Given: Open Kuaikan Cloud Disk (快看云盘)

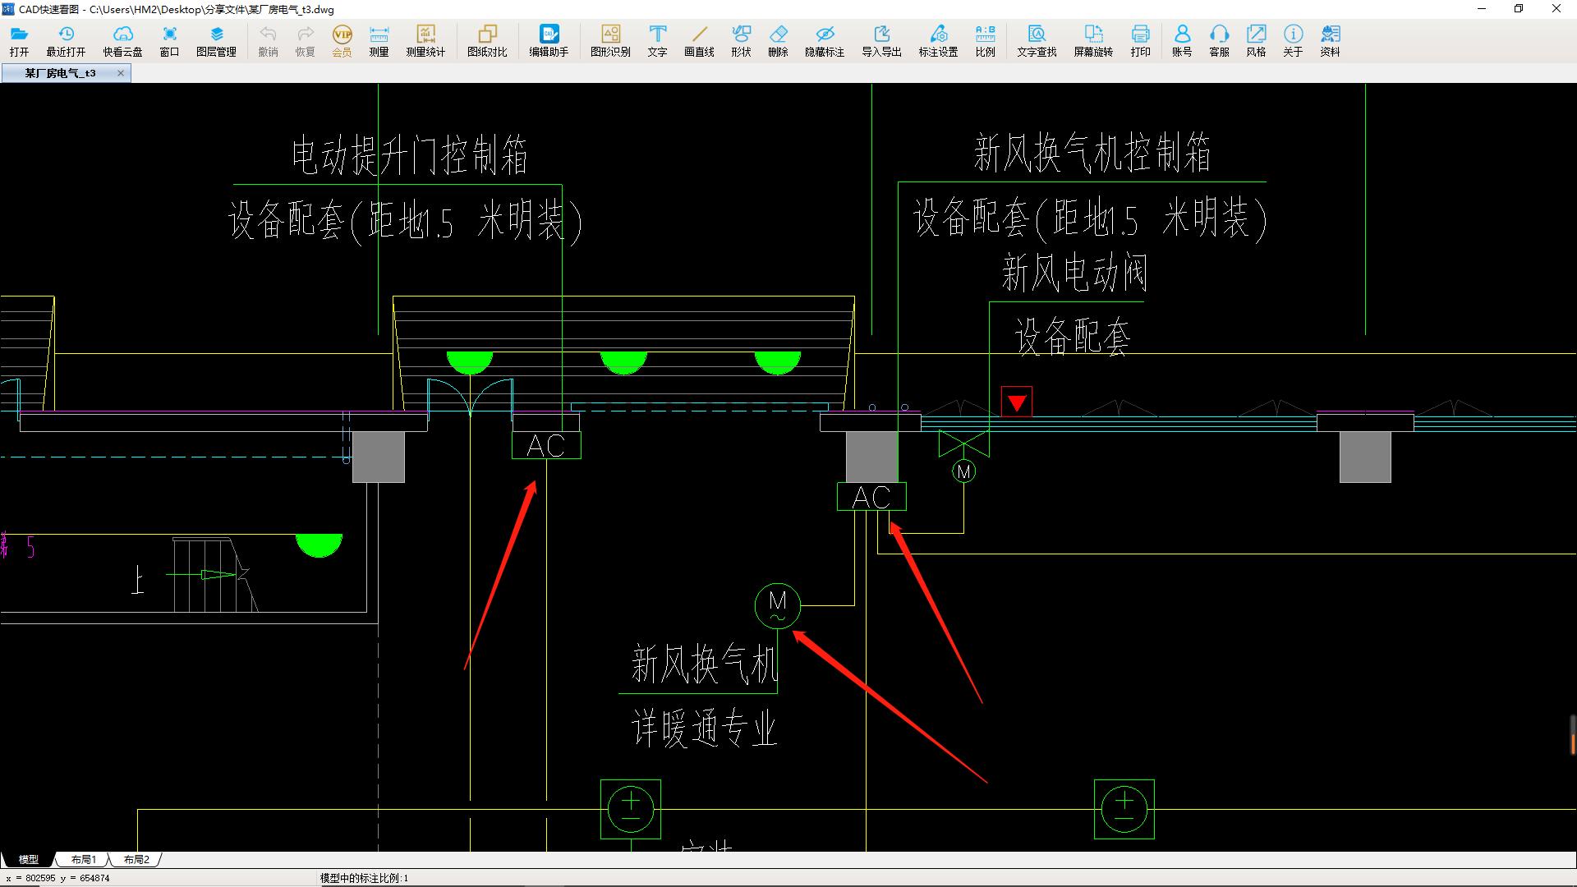Looking at the screenshot, I should (122, 40).
